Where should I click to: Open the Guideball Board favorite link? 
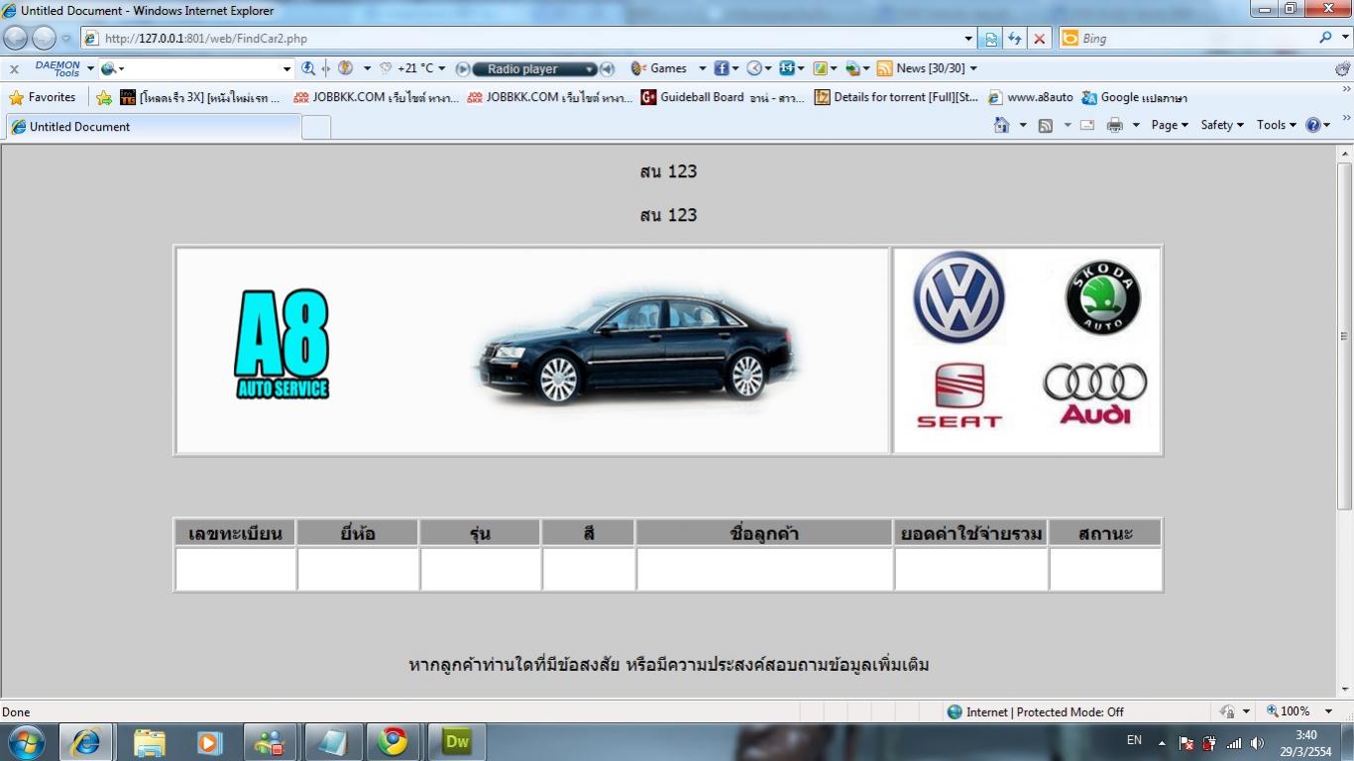coord(723,97)
